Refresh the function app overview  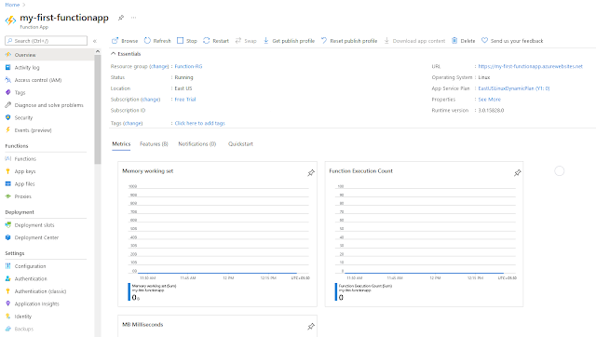coord(157,41)
